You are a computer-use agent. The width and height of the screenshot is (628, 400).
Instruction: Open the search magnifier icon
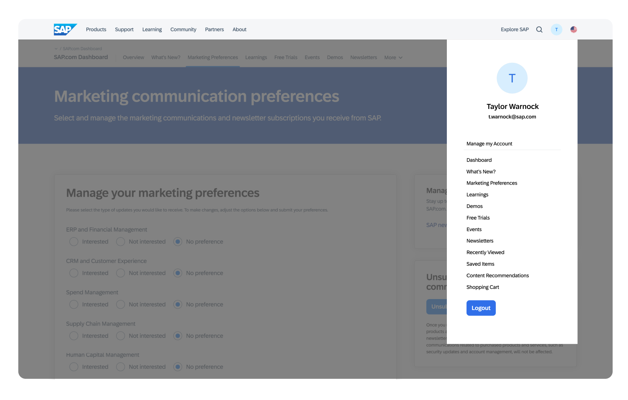click(x=539, y=29)
